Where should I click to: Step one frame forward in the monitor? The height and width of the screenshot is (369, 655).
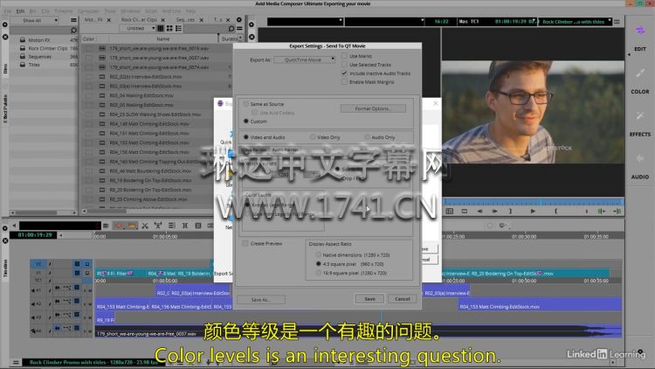point(495,212)
